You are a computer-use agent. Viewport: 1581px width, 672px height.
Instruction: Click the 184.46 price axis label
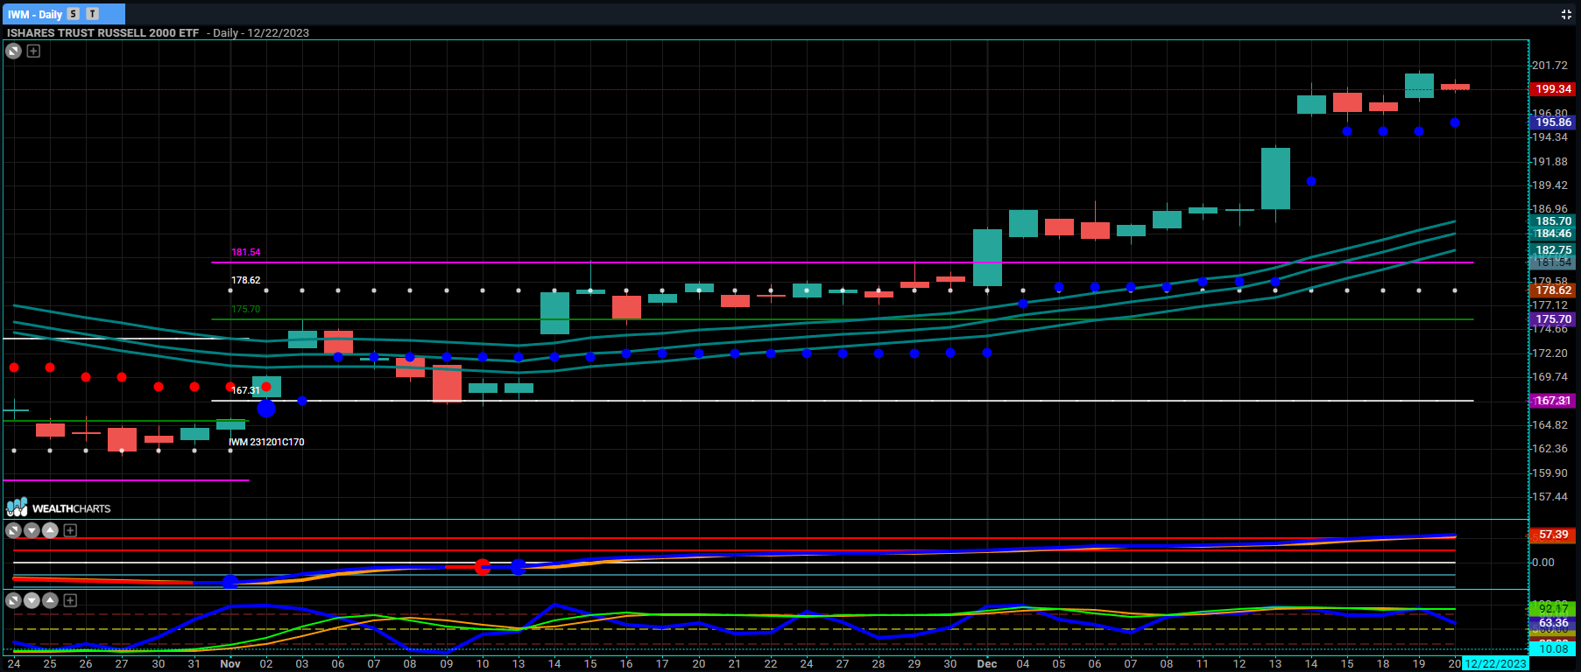(1553, 234)
